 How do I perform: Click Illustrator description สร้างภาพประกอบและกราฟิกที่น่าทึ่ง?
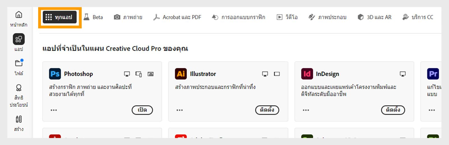coord(215,87)
